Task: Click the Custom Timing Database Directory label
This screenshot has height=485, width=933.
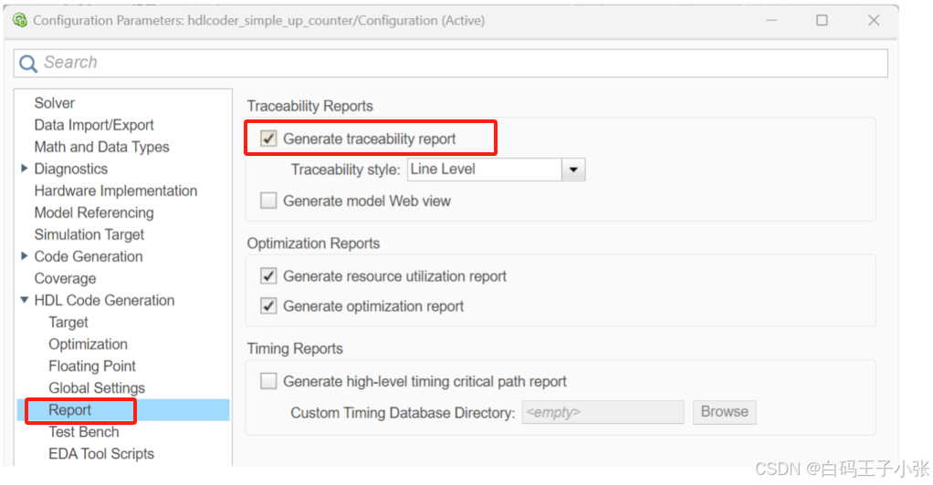Action: 403,412
